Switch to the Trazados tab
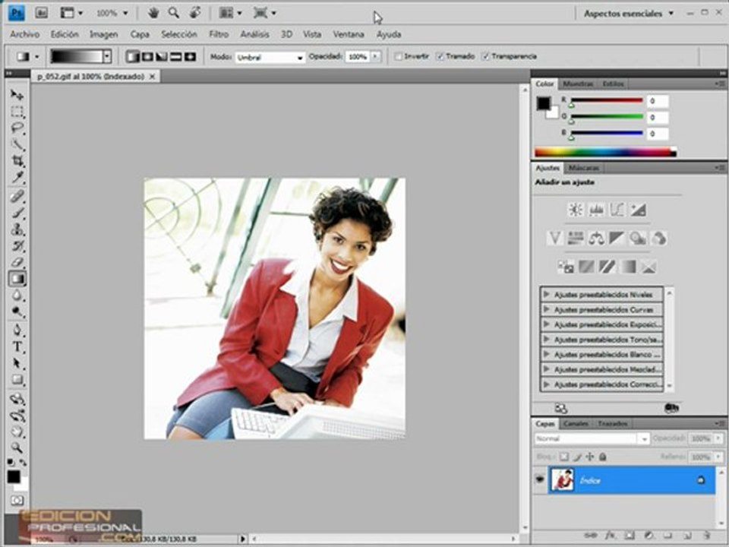This screenshot has width=729, height=547. click(612, 424)
